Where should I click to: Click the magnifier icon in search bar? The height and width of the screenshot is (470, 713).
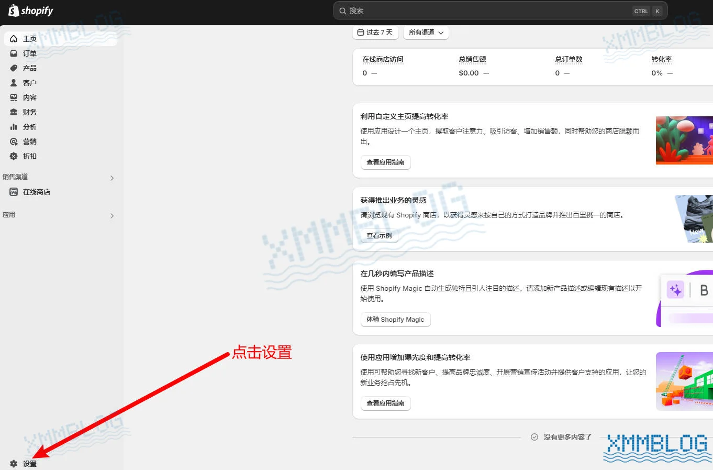[342, 10]
